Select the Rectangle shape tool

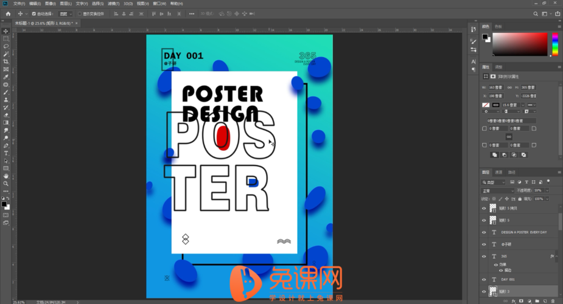pos(5,168)
